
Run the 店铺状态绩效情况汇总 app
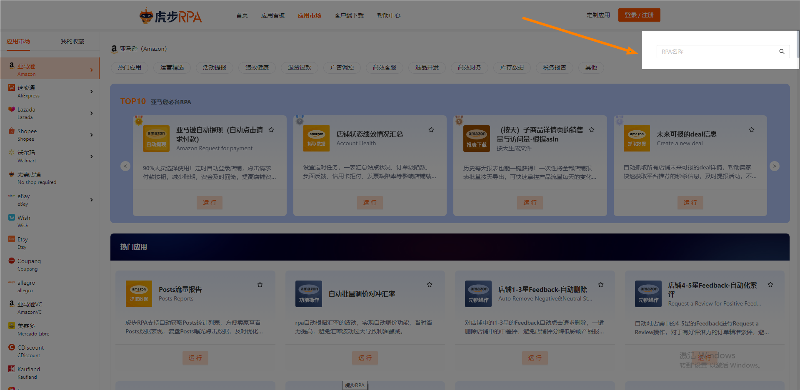click(370, 203)
